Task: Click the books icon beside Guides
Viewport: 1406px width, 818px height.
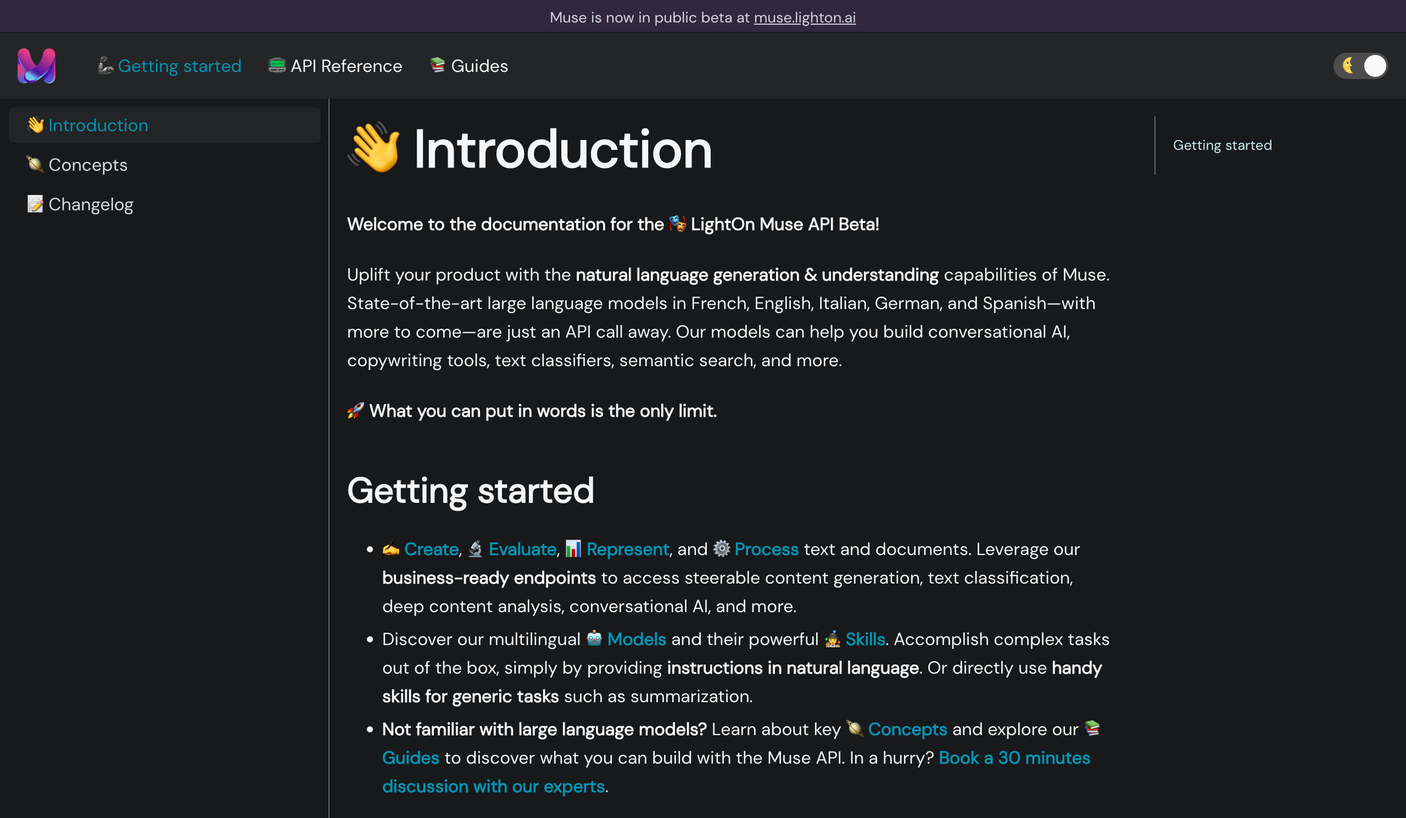Action: (437, 65)
